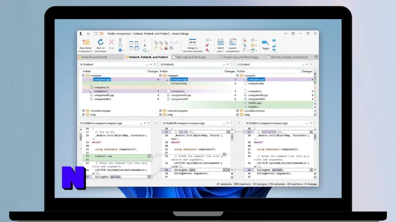The height and width of the screenshot is (222, 396).
Task: Click the tab list button right of the tabs
Action: pyautogui.click(x=316, y=57)
